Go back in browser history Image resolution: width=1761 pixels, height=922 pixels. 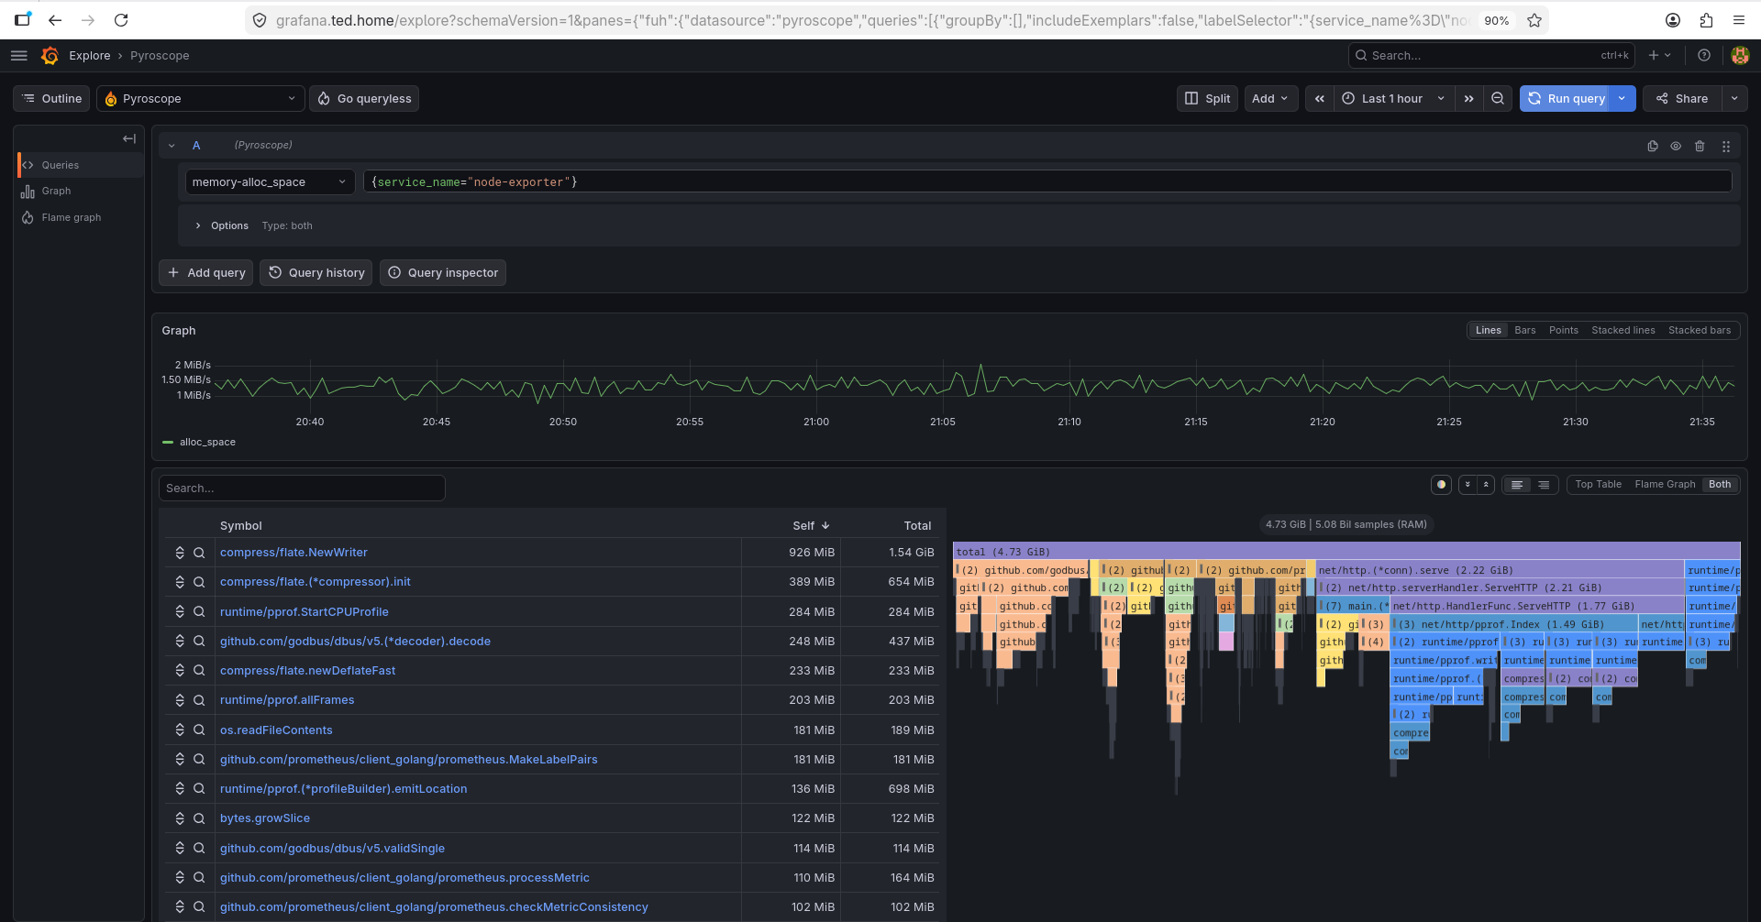click(55, 20)
